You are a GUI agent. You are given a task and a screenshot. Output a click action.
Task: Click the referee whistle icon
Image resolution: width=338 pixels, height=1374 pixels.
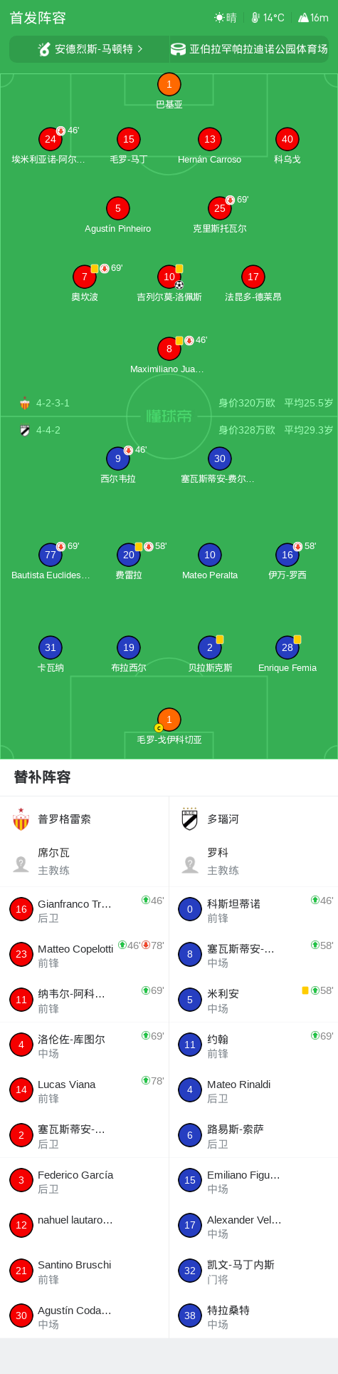pos(44,49)
